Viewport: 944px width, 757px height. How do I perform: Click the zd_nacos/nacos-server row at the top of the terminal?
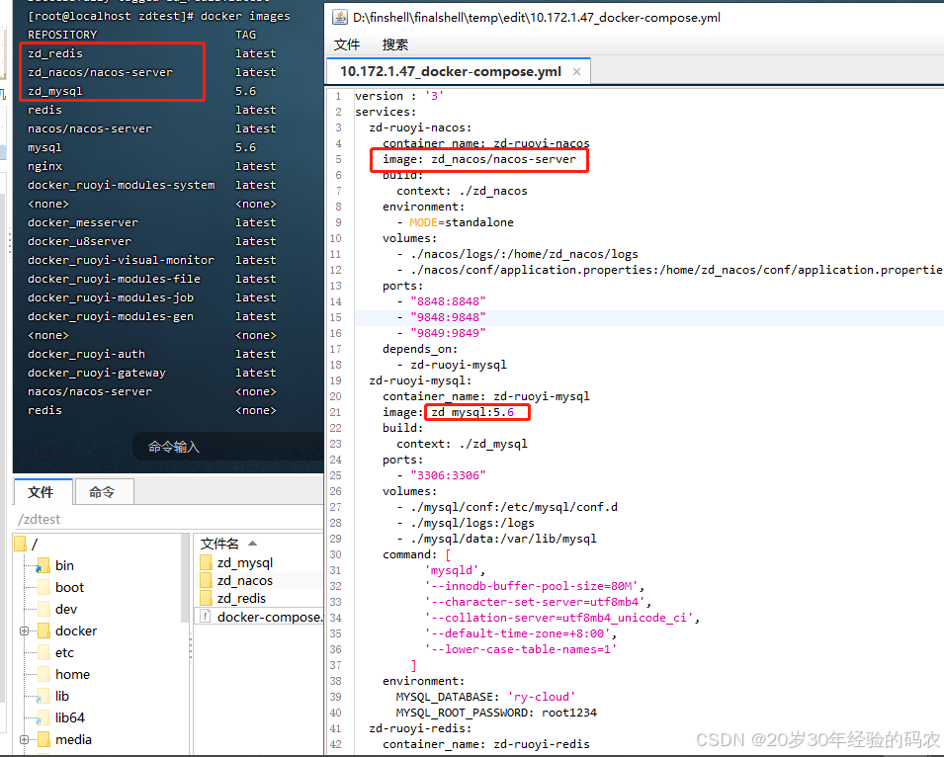100,72
